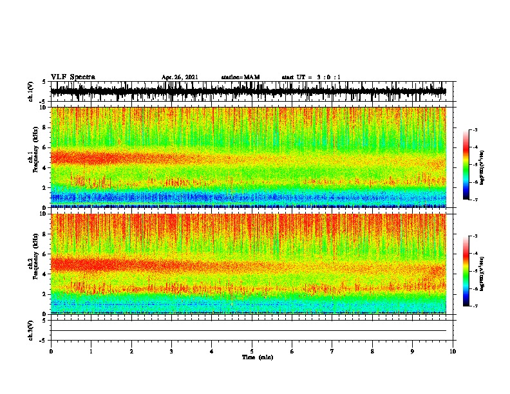
Task: Click the "-3" value on ch.1 colorbar
Action: coord(475,129)
